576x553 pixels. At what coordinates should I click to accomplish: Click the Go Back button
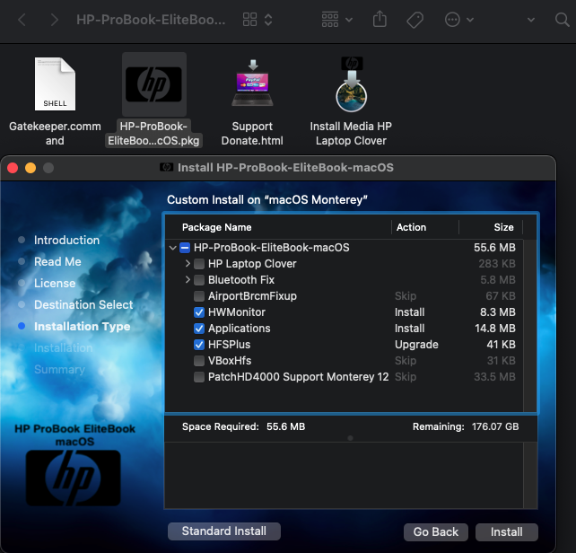pos(436,532)
